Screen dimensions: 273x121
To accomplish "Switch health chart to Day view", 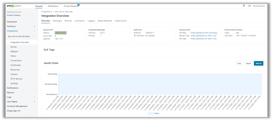I will 239,63.
